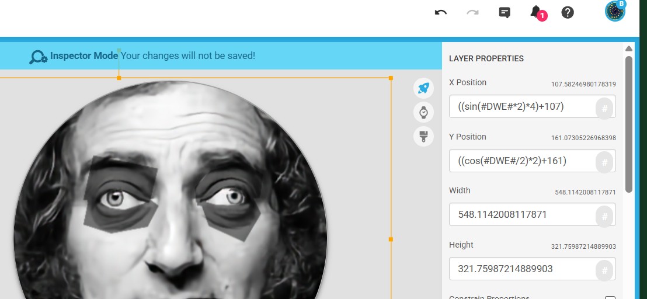647x299 pixels.
Task: Click the Height label
Action: point(461,245)
